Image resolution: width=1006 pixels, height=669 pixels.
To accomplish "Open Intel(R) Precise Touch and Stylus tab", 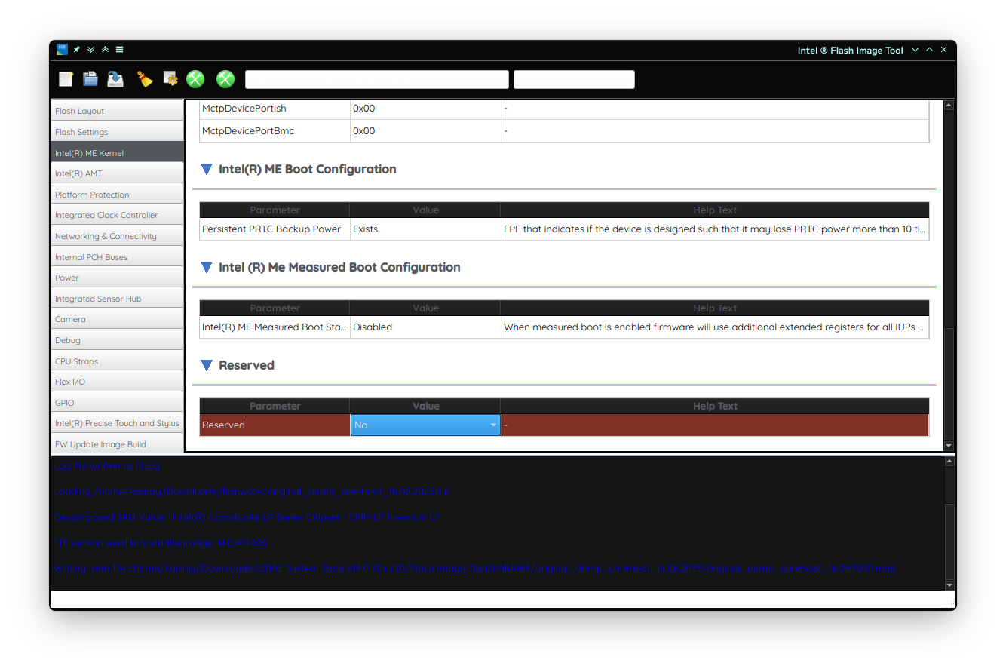I will click(x=117, y=423).
